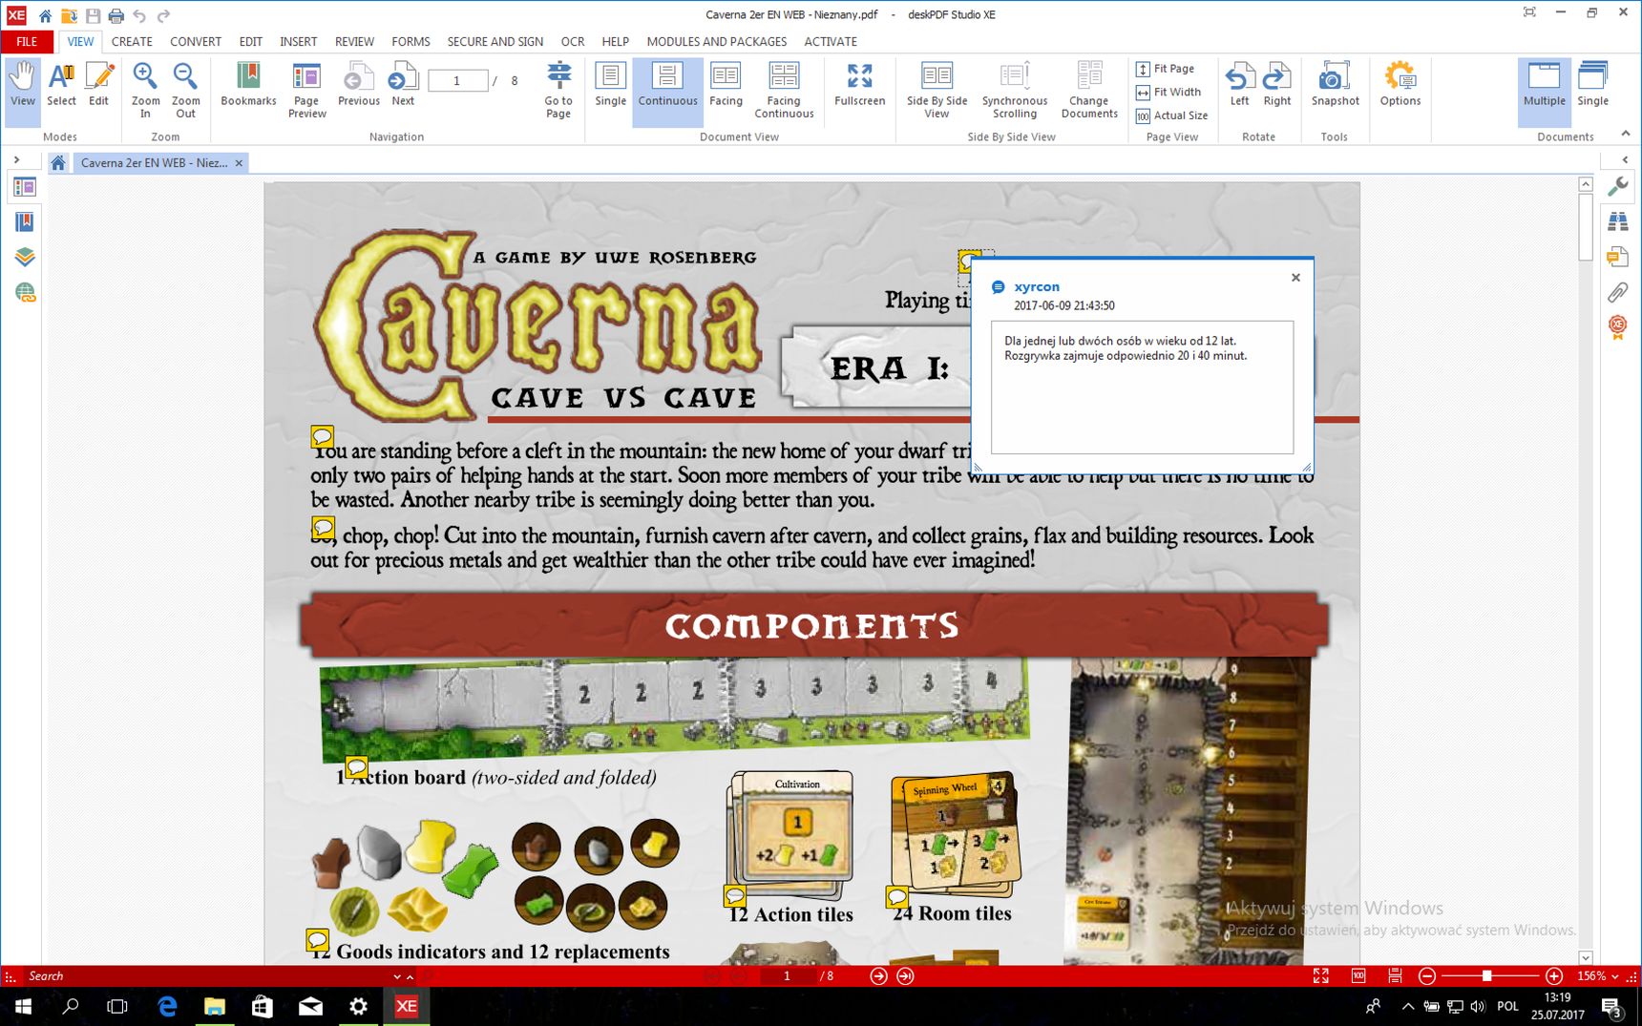Open the attachments paperclip panel
Image resolution: width=1642 pixels, height=1026 pixels.
click(1618, 292)
